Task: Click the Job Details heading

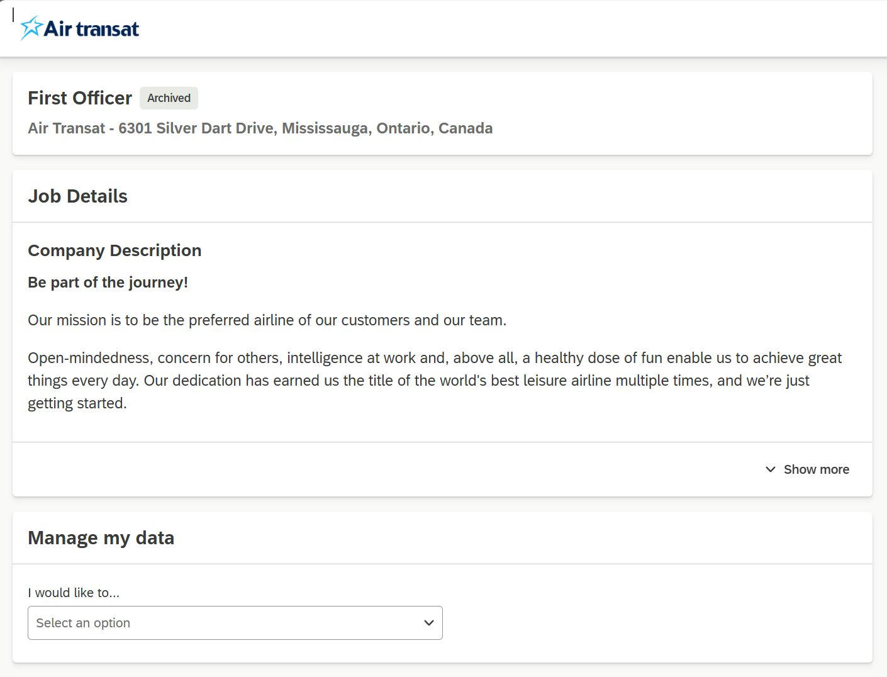Action: point(77,196)
